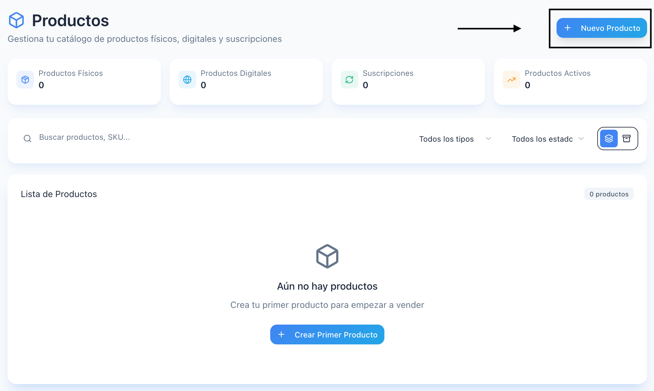Click the blue cube icon beside Productos title
Image resolution: width=654 pixels, height=391 pixels.
point(16,20)
